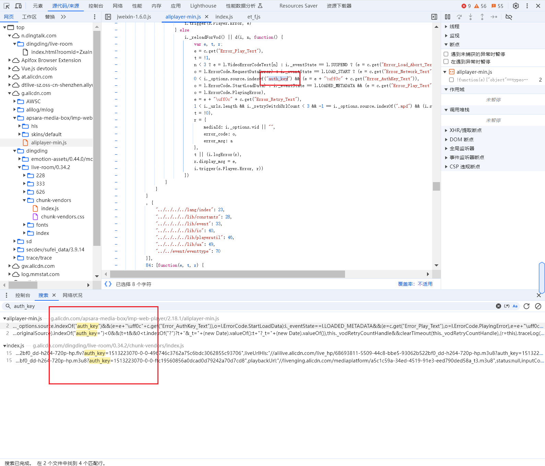Open the et_f.js editor tab
This screenshot has height=466, width=545.
coord(254,17)
